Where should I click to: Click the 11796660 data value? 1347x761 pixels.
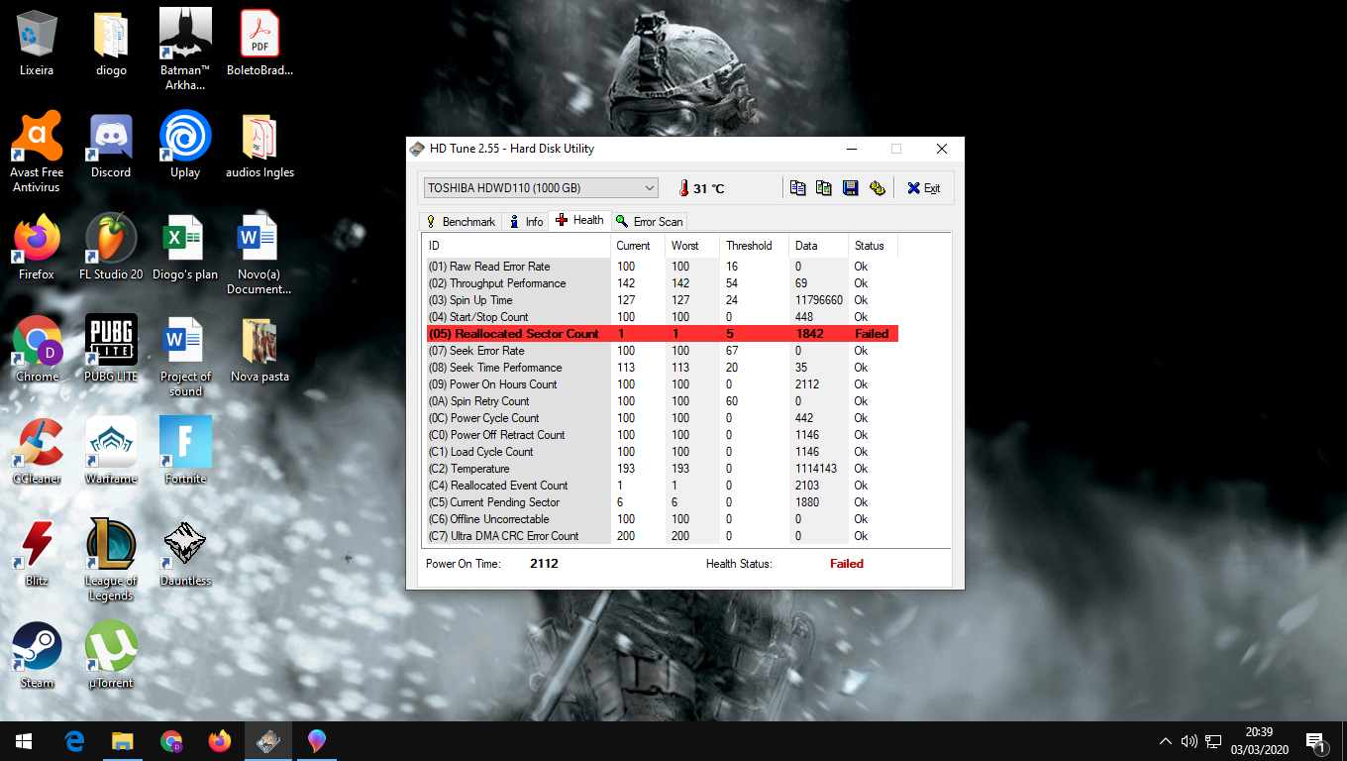[818, 300]
